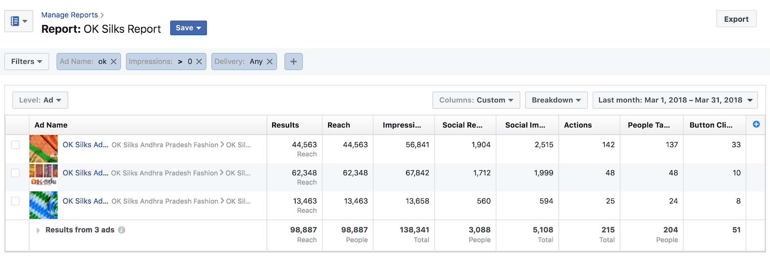Add a column with blue plus icon
Viewport: 770px width, 257px height.
coord(756,124)
